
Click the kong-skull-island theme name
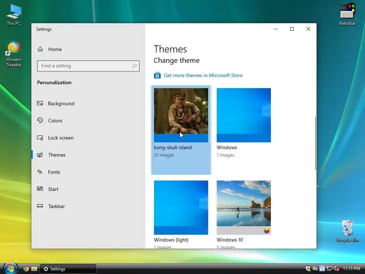173,147
